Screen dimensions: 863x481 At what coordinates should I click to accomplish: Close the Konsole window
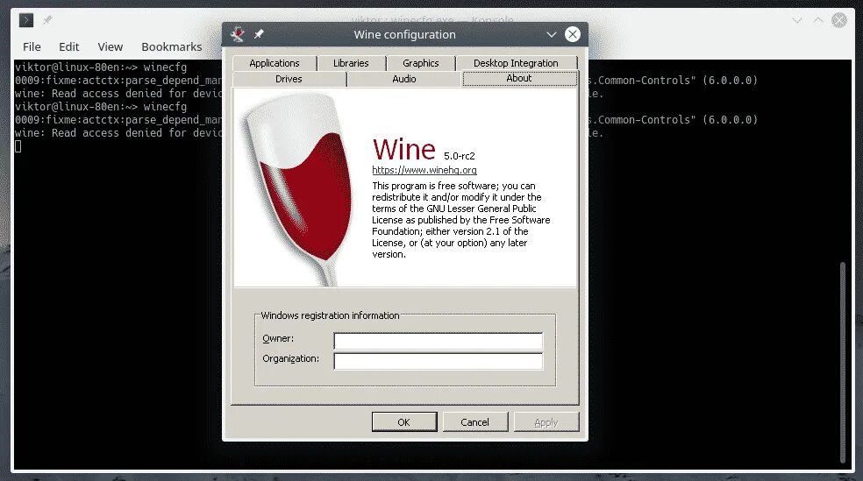pos(839,20)
